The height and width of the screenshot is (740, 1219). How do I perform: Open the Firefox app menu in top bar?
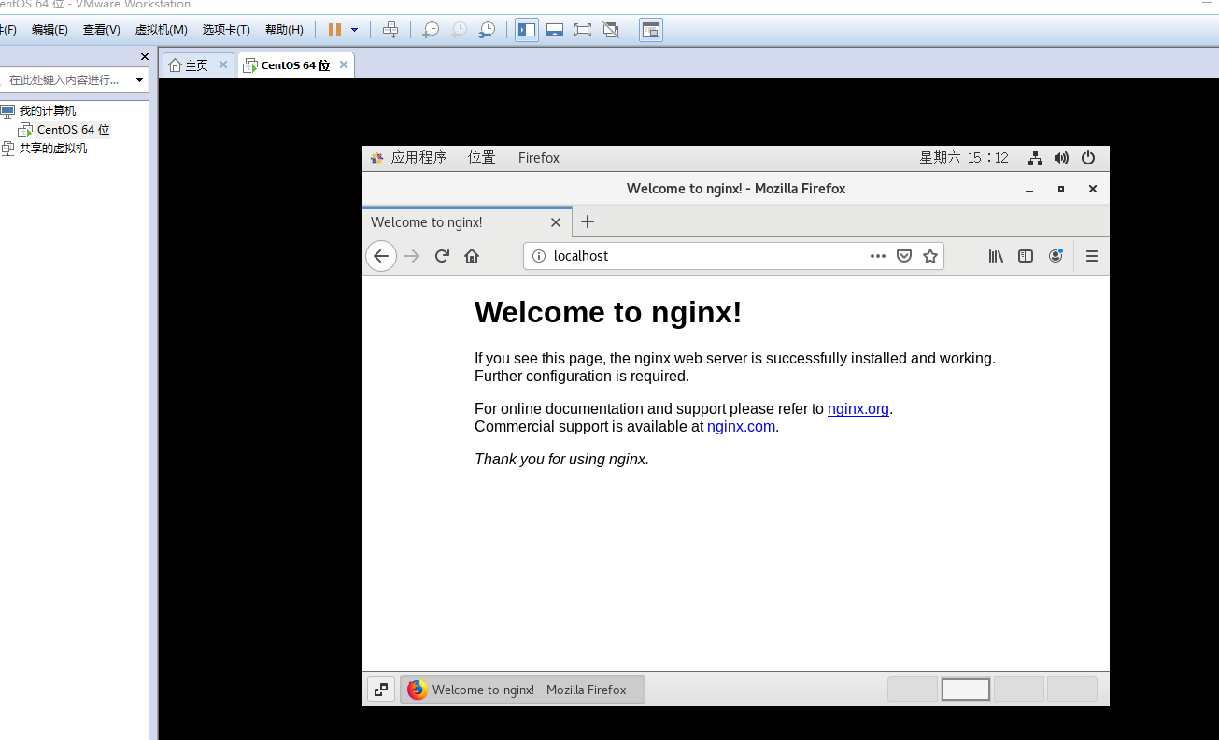click(539, 158)
